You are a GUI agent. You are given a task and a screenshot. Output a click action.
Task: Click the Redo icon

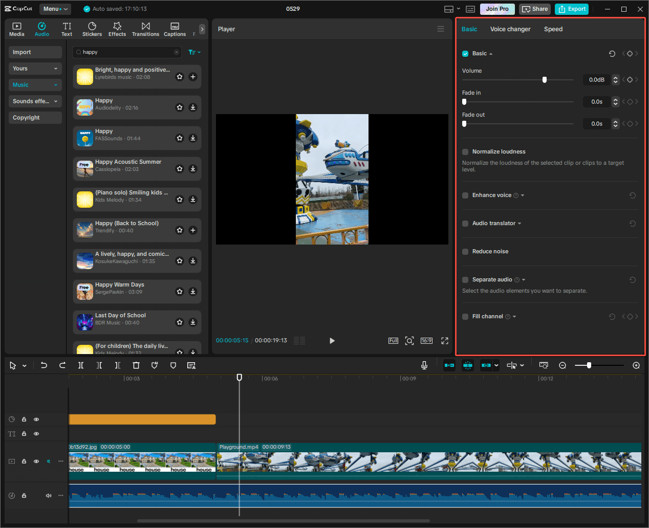(62, 365)
